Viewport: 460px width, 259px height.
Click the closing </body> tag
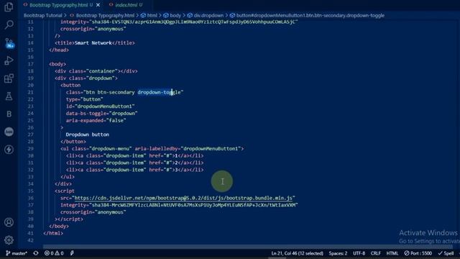tap(59, 226)
